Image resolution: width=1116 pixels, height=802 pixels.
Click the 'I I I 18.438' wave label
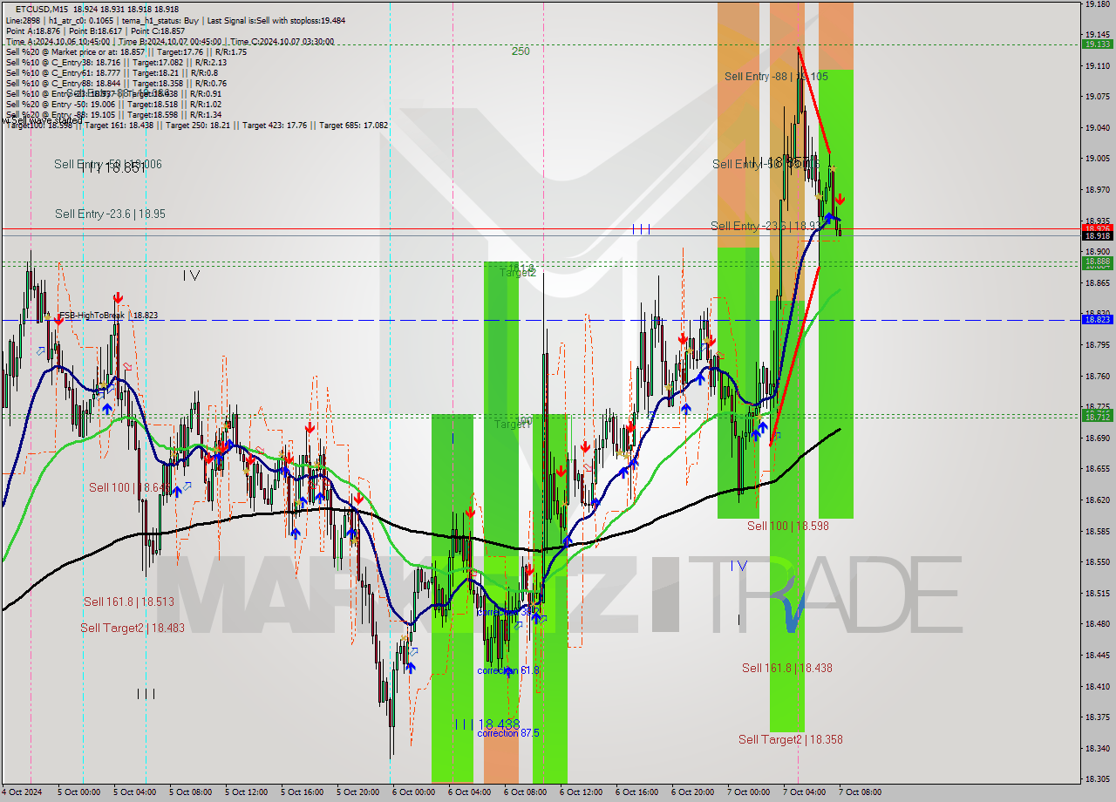pyautogui.click(x=487, y=724)
